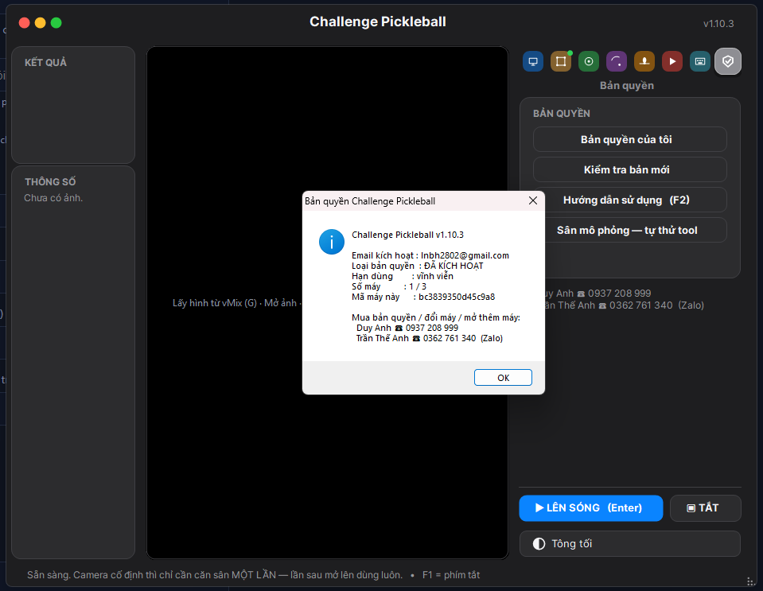Click the Challenge Pickleball window title

pos(378,22)
